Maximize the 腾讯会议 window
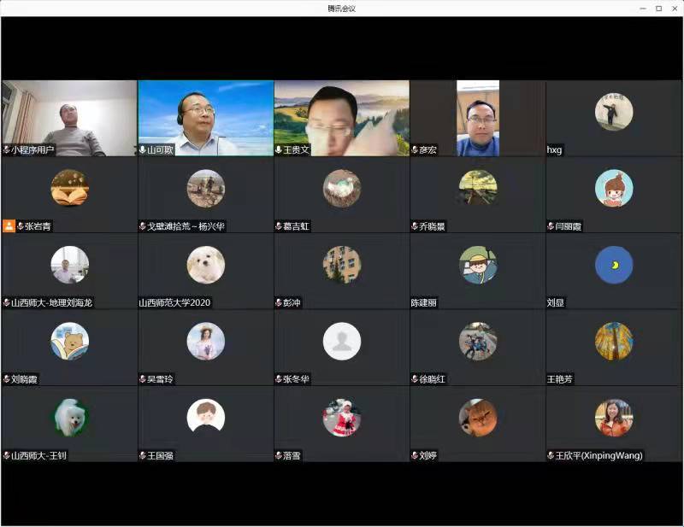This screenshot has height=527, width=684. coord(658,8)
